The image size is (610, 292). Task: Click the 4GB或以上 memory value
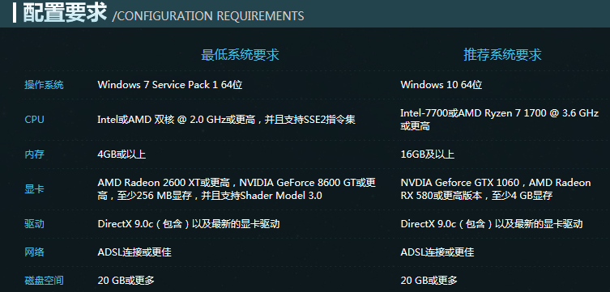(122, 154)
